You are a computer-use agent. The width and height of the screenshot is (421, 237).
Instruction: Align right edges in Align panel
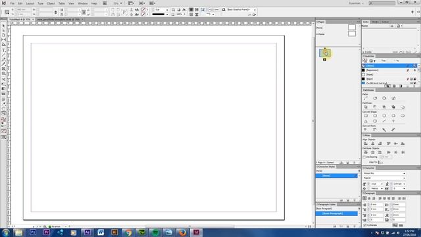click(x=380, y=144)
